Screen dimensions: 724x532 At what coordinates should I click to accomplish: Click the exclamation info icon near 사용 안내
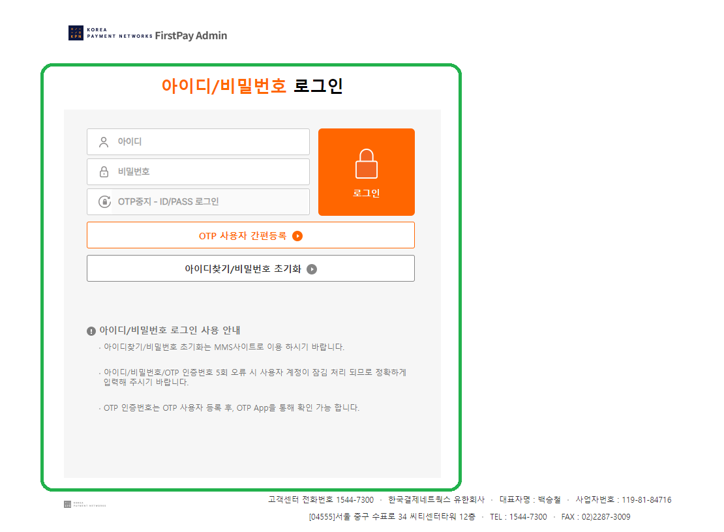[x=91, y=331]
